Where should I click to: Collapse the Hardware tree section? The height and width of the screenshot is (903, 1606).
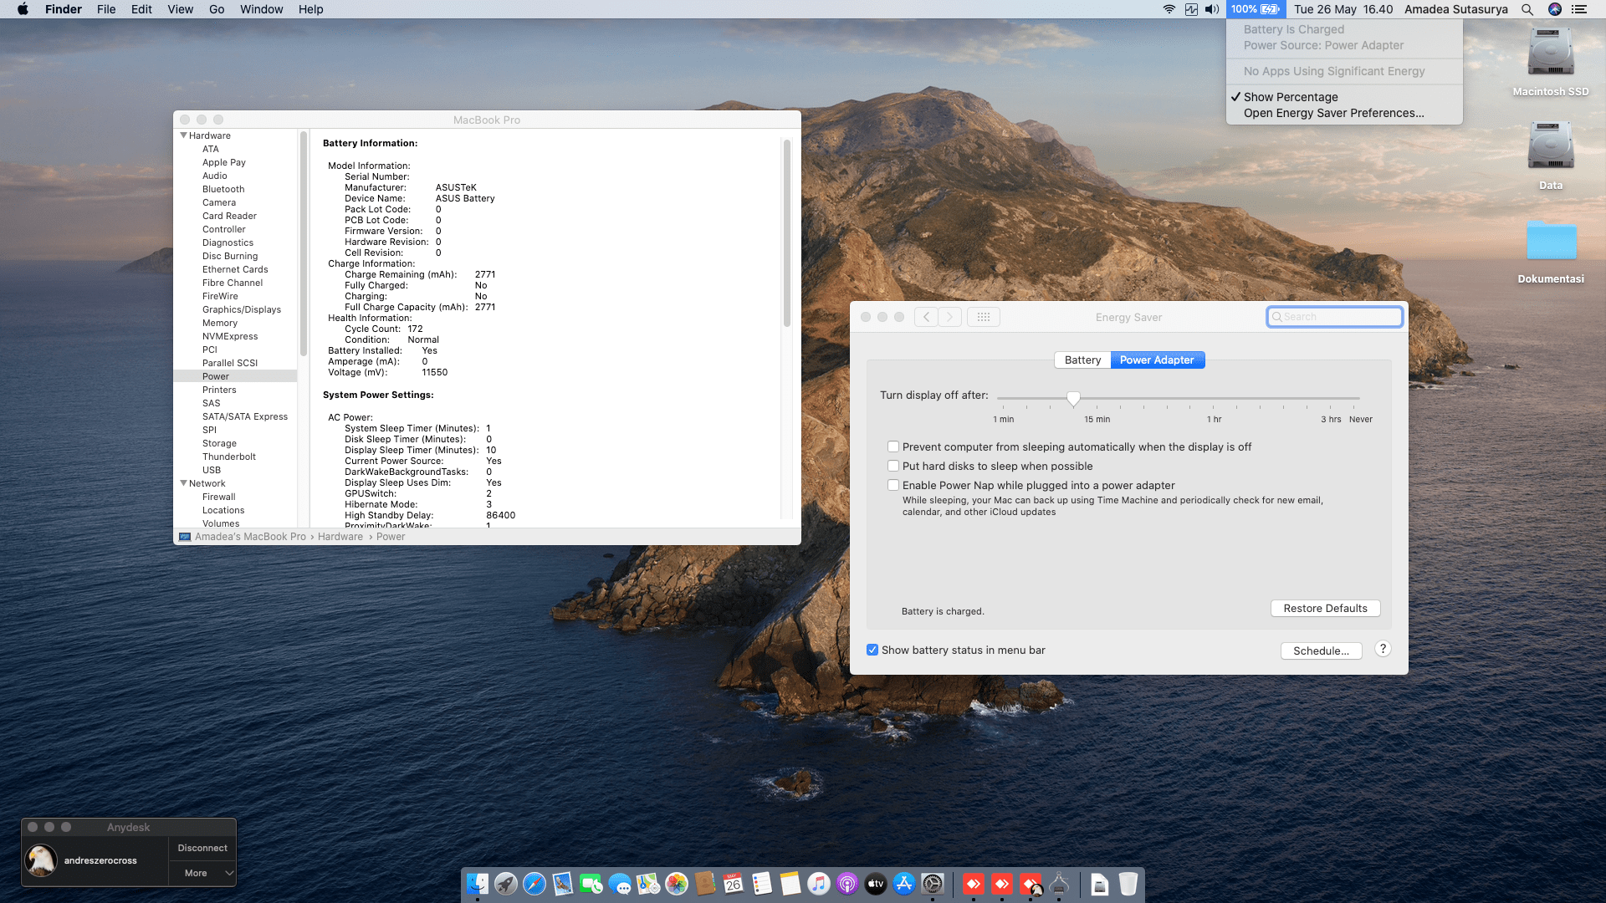tap(183, 135)
